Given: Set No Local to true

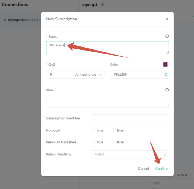Looking at the screenshot, I should [93, 130].
